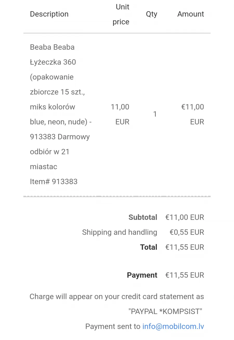Click the Payment label
Image resolution: width=234 pixels, height=340 pixels.
click(142, 275)
